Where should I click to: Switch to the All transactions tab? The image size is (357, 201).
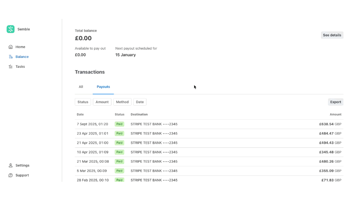click(81, 87)
